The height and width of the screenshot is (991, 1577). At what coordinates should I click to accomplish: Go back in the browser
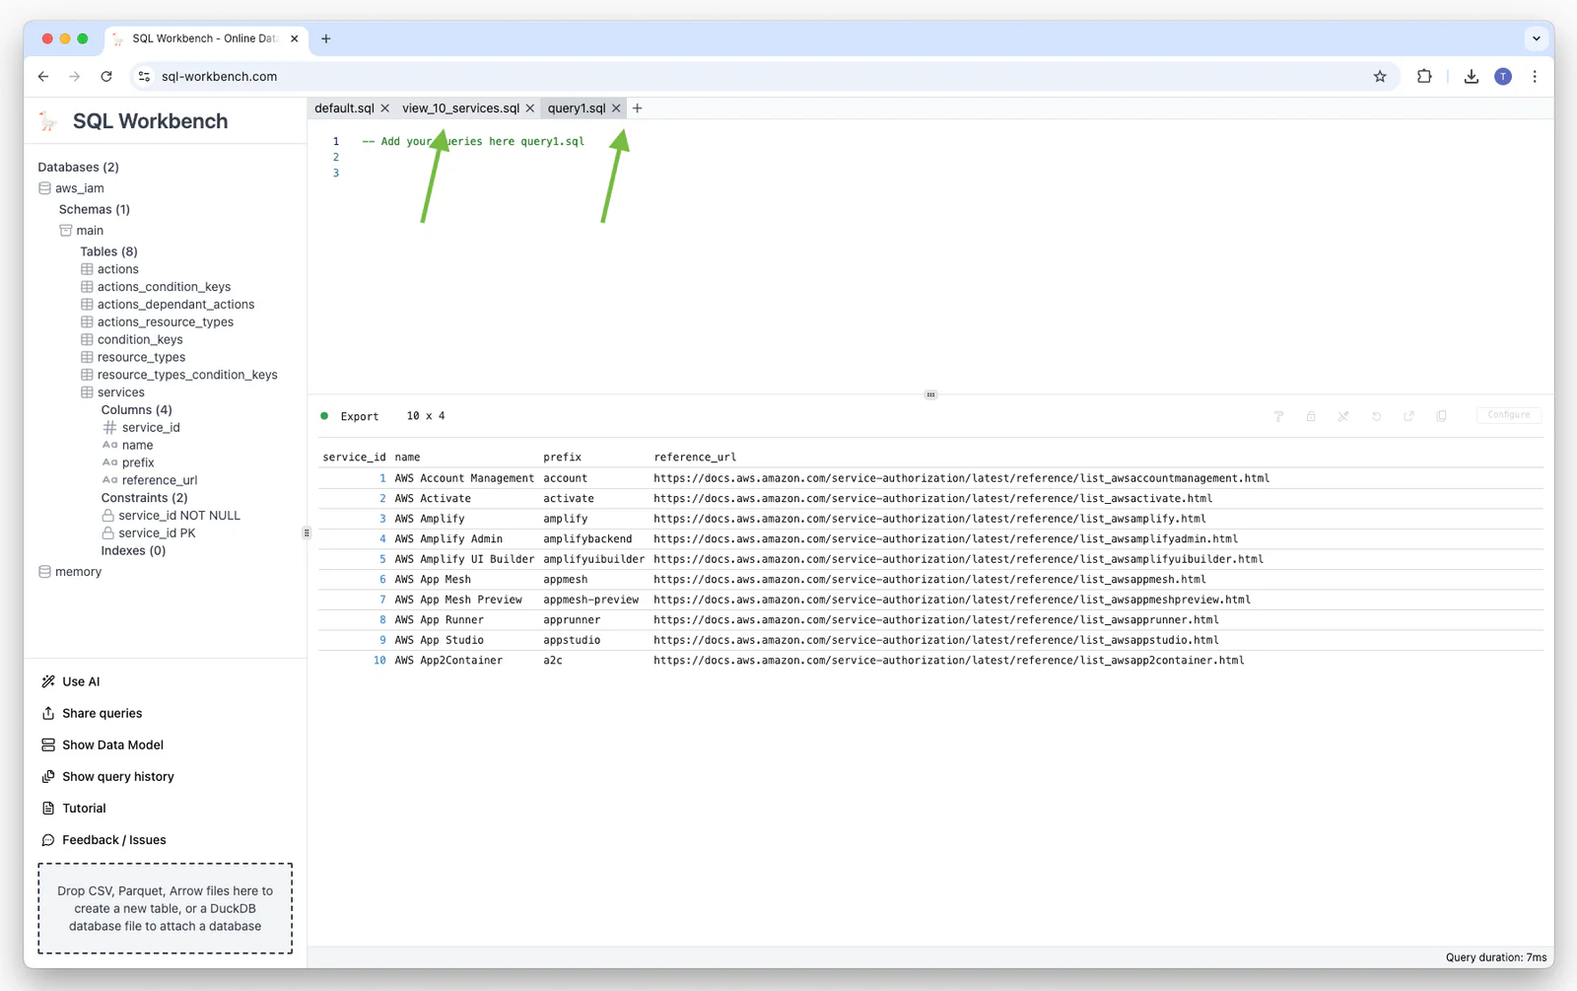point(43,77)
